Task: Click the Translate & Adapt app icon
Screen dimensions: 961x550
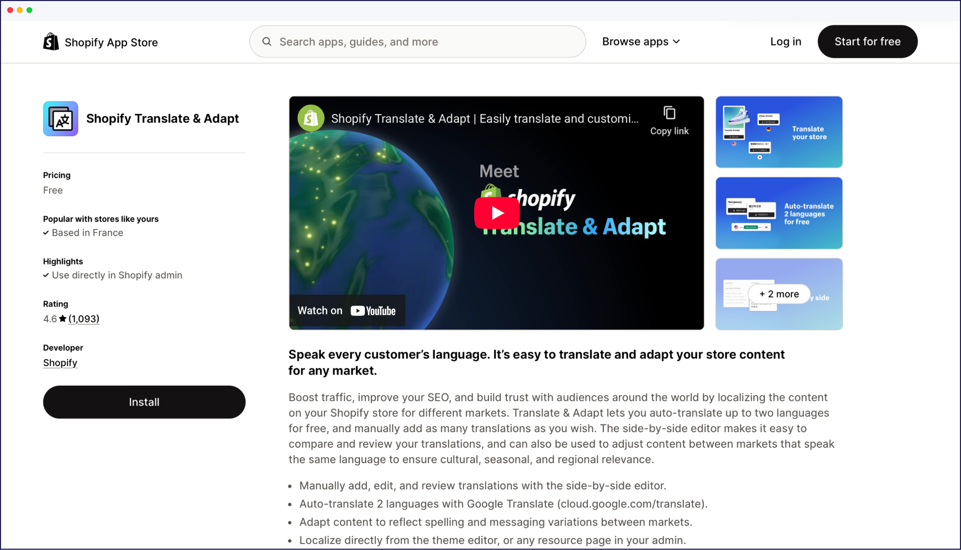Action: click(61, 119)
